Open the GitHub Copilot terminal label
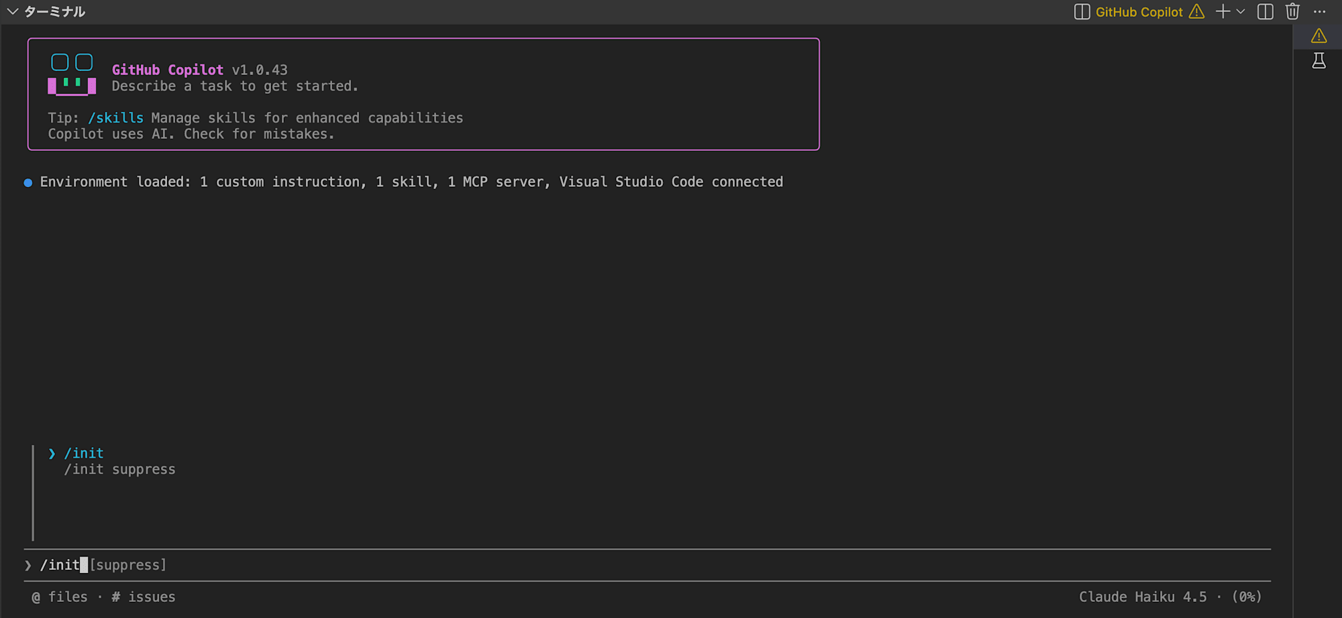Image resolution: width=1342 pixels, height=618 pixels. (1139, 12)
